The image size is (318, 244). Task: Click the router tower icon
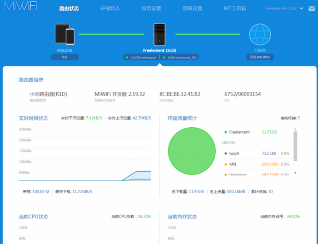click(x=159, y=34)
